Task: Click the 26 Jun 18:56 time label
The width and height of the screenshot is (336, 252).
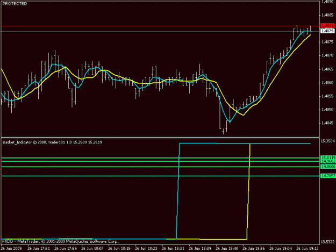Action: coord(254,249)
